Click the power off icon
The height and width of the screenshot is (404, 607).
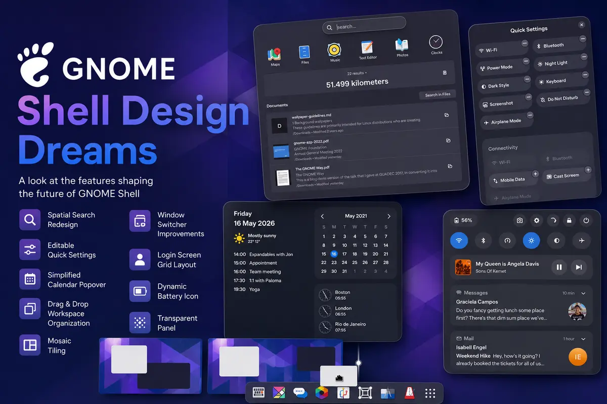[586, 221]
